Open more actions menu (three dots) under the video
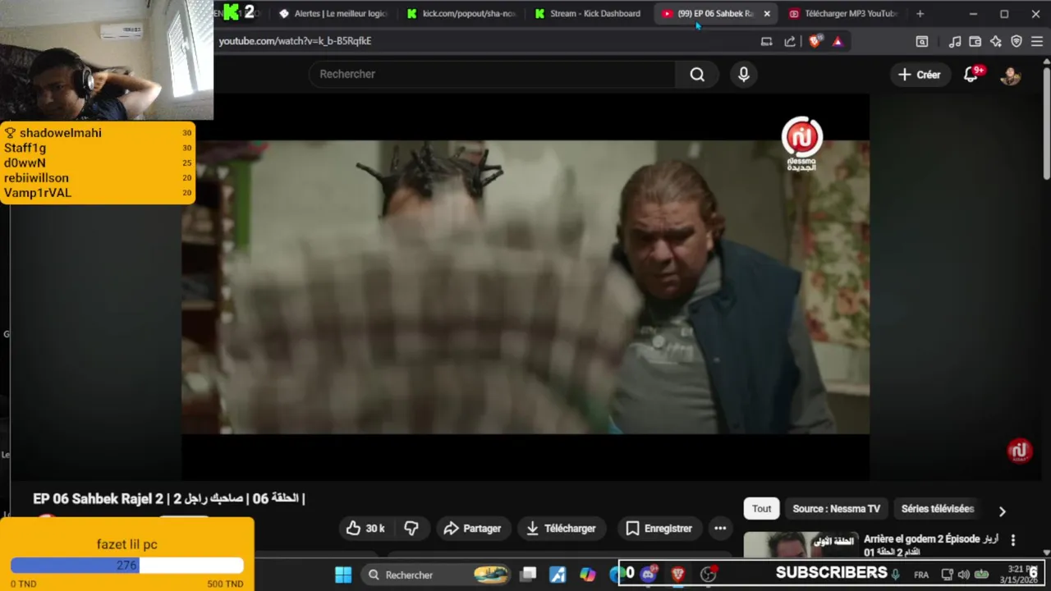This screenshot has width=1051, height=591. click(x=720, y=529)
